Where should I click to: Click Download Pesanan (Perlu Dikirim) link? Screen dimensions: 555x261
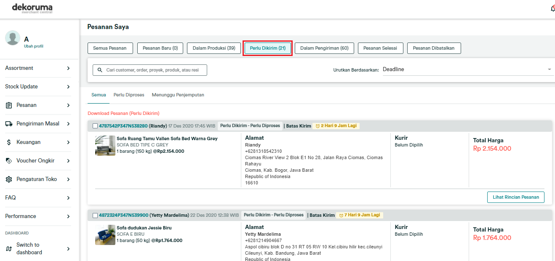click(123, 114)
